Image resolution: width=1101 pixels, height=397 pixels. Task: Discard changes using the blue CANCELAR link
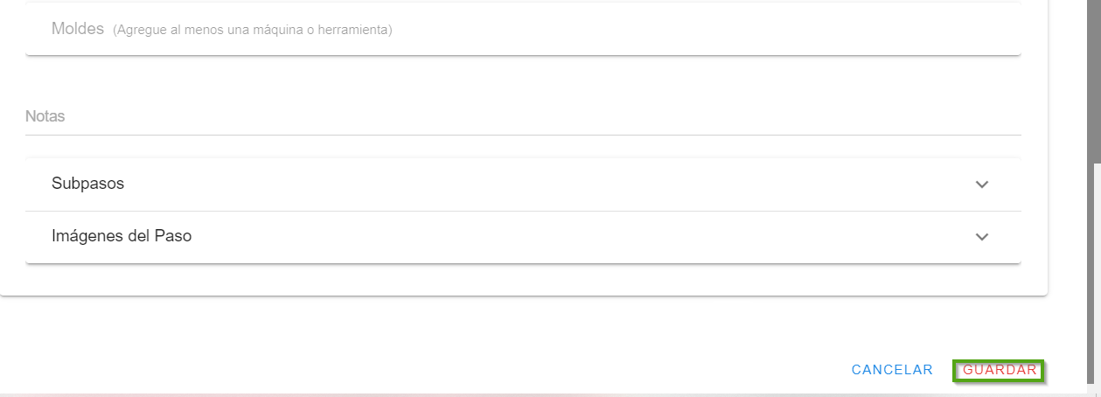click(892, 370)
